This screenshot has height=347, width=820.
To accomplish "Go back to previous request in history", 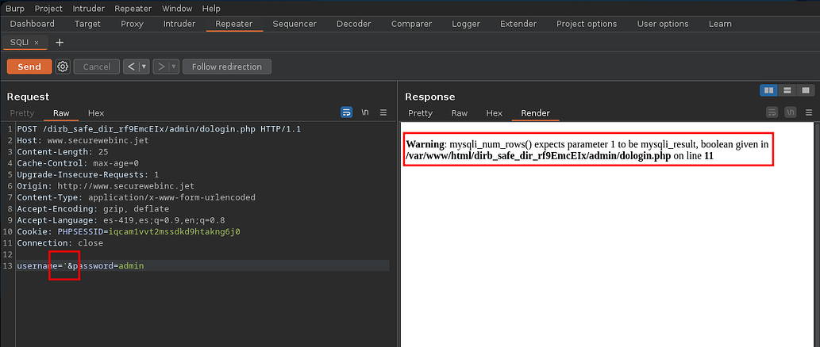I will (131, 67).
